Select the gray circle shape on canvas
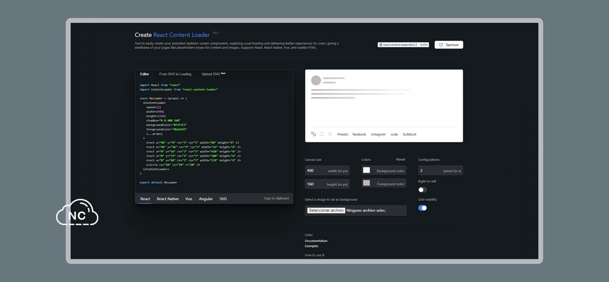The image size is (609, 282). 316,80
